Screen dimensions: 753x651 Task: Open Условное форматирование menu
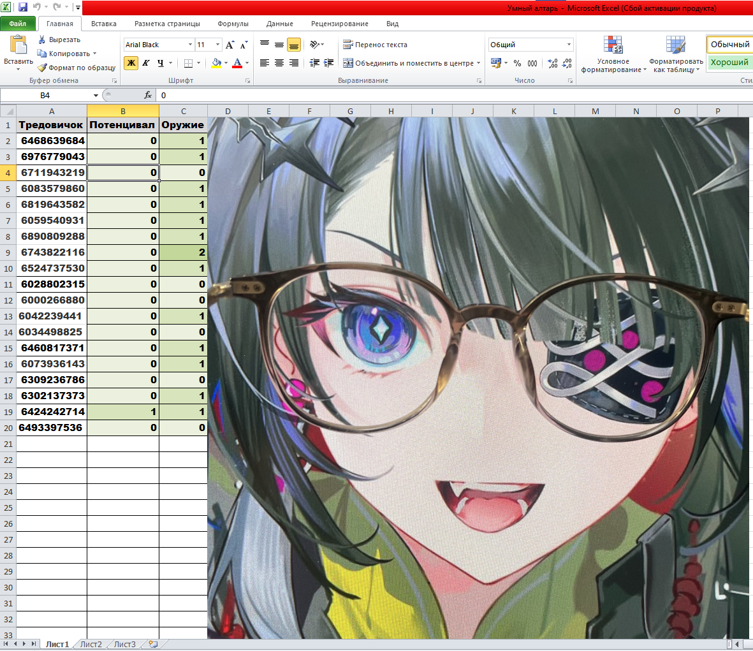click(x=613, y=54)
